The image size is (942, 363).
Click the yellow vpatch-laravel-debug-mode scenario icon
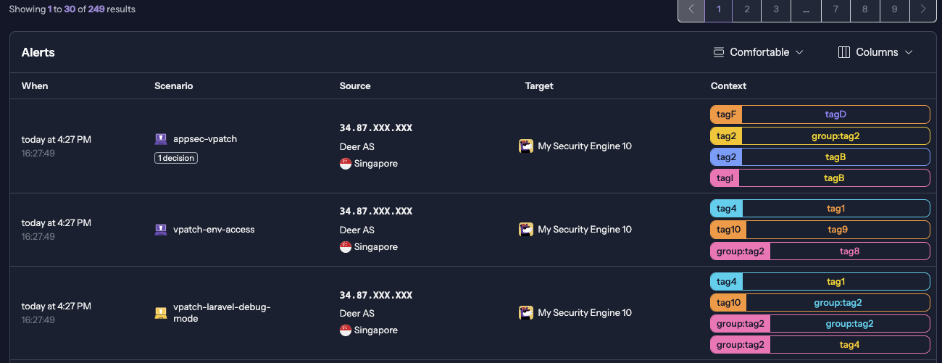[x=161, y=313]
